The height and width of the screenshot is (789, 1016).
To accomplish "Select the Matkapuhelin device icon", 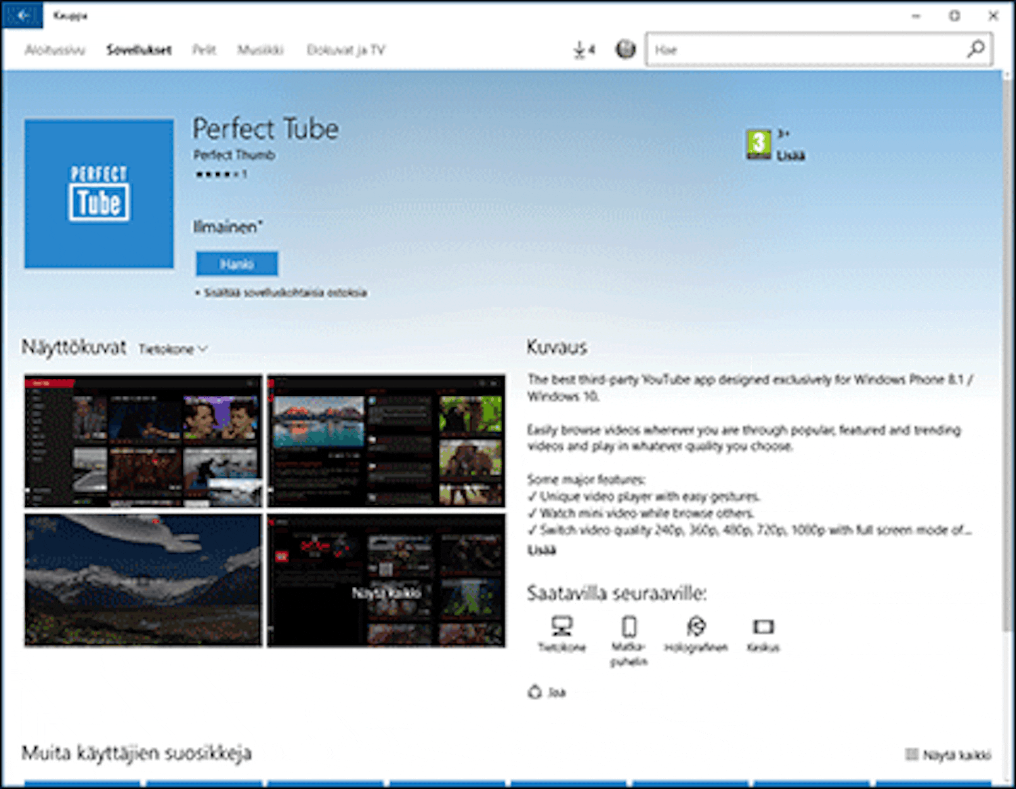I will click(x=629, y=626).
